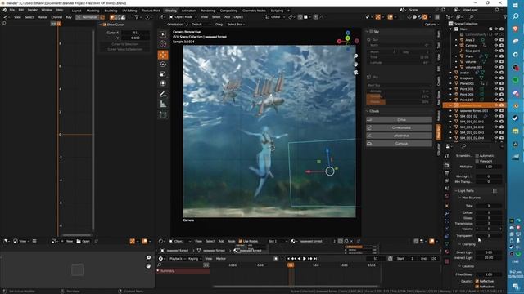
Task: Click the viewport pan hand icon
Action: pyautogui.click(x=356, y=64)
